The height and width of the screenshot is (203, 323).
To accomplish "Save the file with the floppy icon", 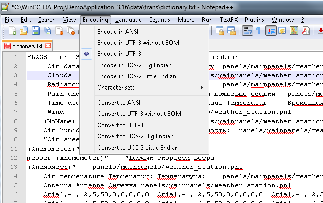I will (x=36, y=31).
